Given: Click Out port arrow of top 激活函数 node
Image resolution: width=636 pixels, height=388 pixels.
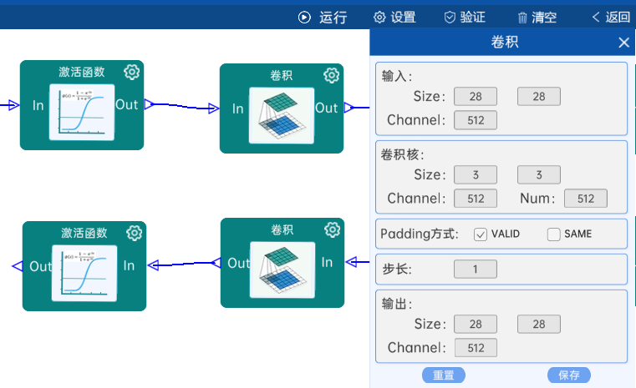Looking at the screenshot, I should [x=150, y=104].
